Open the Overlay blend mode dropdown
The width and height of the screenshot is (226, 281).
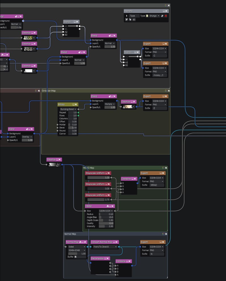point(27,137)
